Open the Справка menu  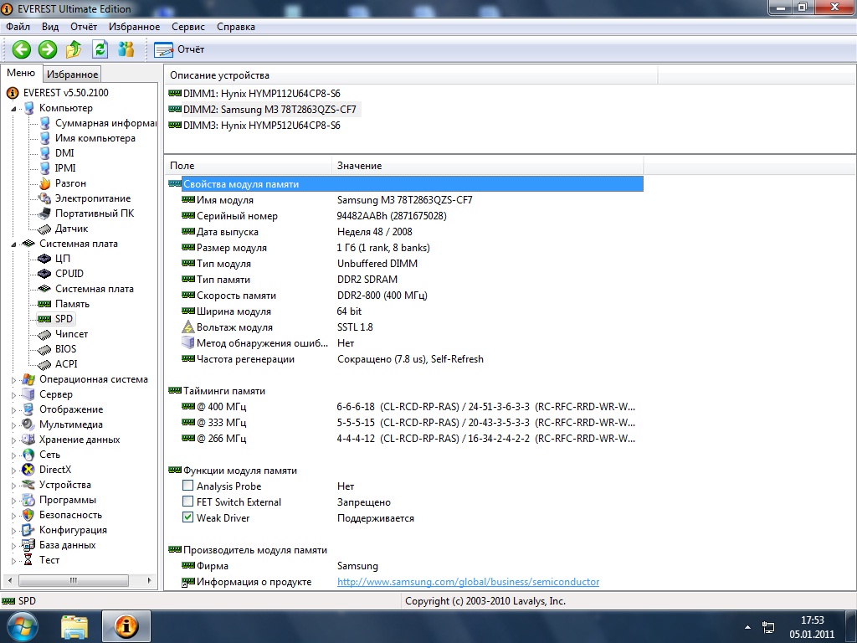235,27
